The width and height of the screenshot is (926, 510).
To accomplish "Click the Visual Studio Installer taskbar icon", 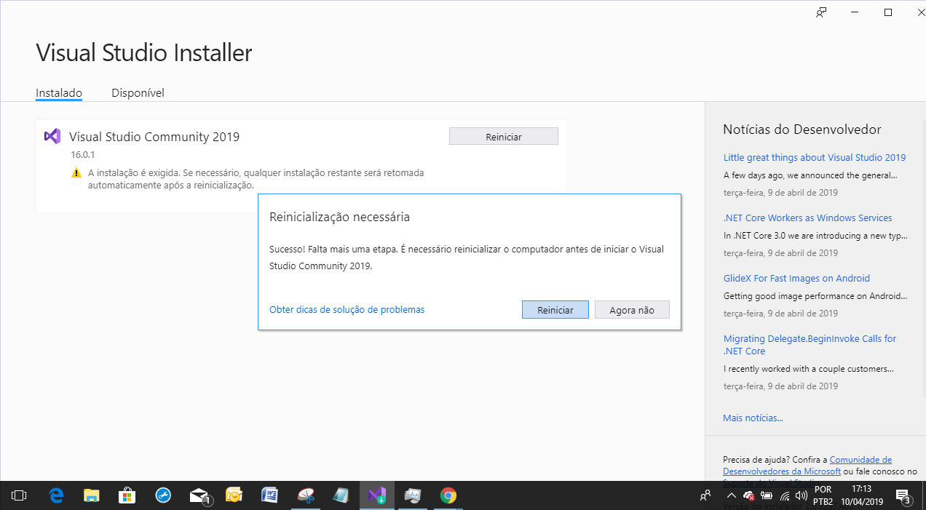I will (376, 495).
